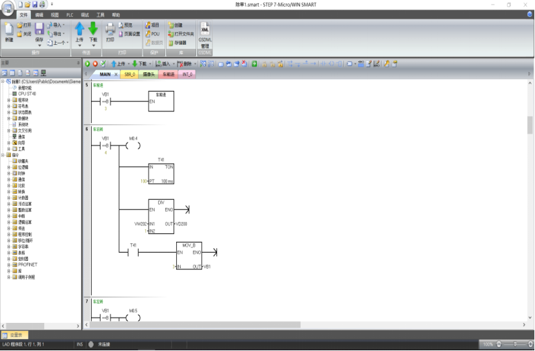The height and width of the screenshot is (351, 535).
Task: Click the zoom slider in status bar
Action: (512, 344)
